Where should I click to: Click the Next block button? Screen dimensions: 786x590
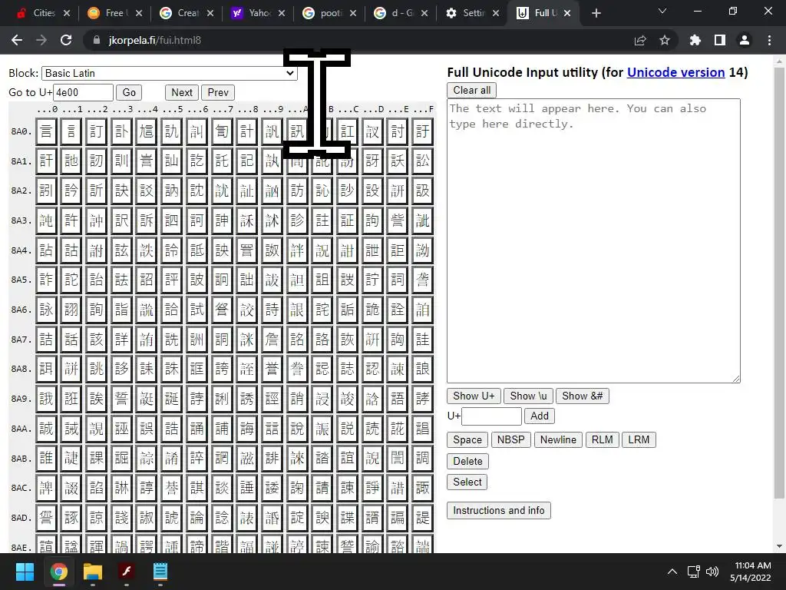click(181, 92)
